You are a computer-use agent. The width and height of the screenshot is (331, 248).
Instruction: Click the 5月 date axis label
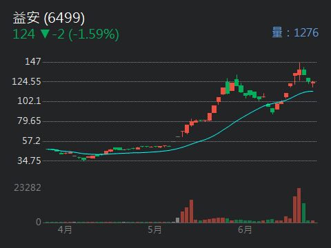coord(154,229)
